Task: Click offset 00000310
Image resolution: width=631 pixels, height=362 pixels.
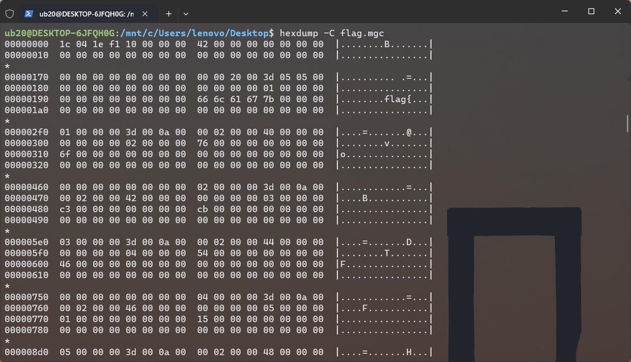Action: pyautogui.click(x=27, y=154)
